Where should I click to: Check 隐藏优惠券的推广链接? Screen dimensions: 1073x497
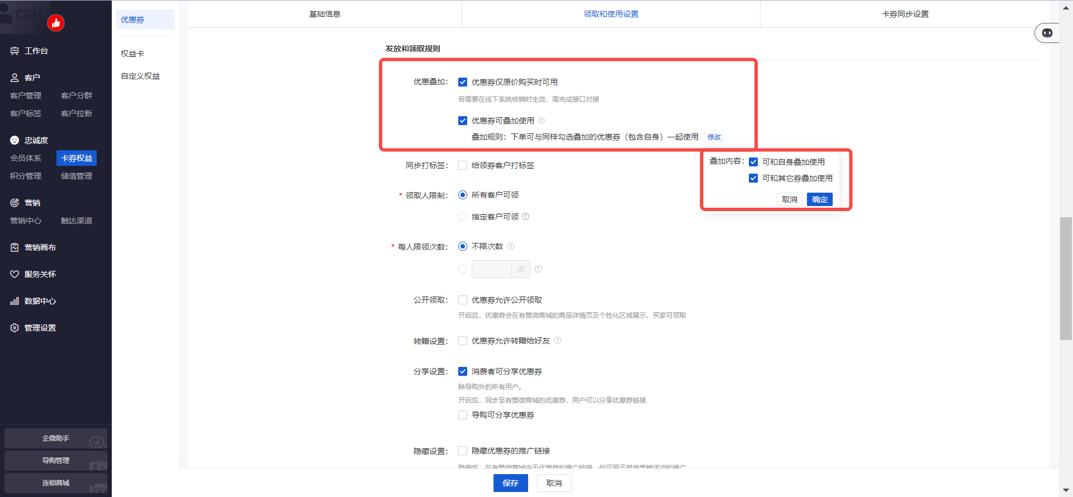[x=463, y=451]
